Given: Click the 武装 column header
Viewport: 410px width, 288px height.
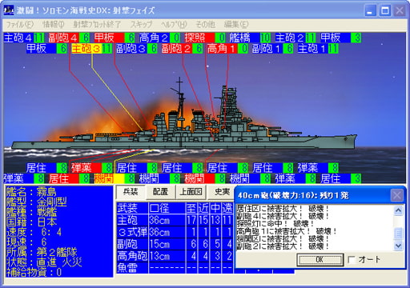Looking at the screenshot, I should [132, 208].
